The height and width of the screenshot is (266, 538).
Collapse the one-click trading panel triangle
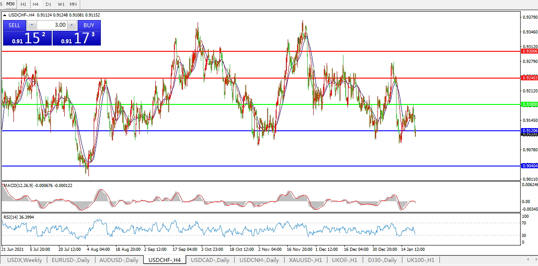(x=4, y=15)
